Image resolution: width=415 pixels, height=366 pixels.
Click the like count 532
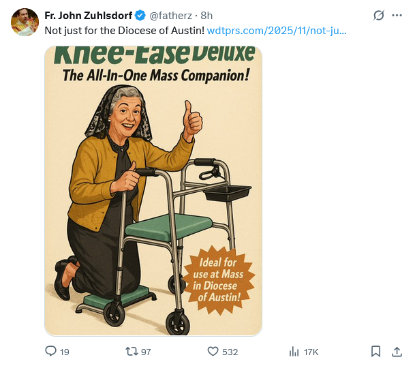tap(230, 352)
